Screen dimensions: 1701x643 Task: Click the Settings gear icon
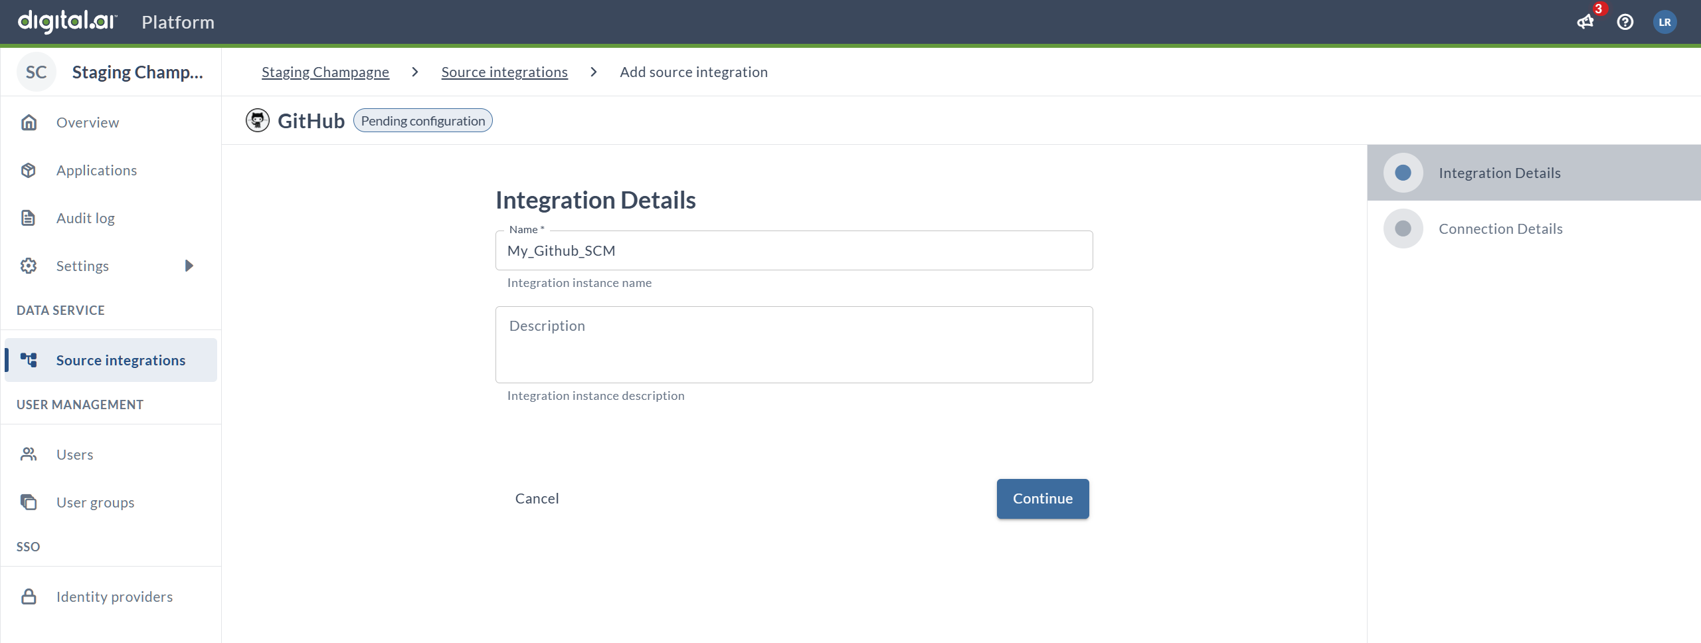pyautogui.click(x=29, y=265)
